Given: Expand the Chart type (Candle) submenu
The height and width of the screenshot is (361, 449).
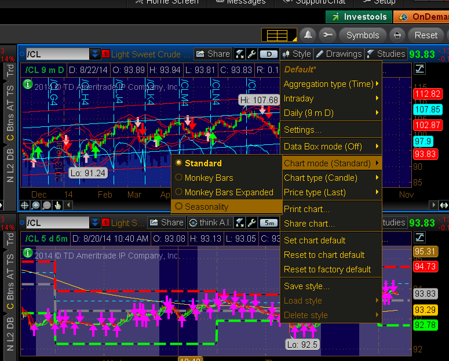Looking at the screenshot, I should tap(331, 178).
